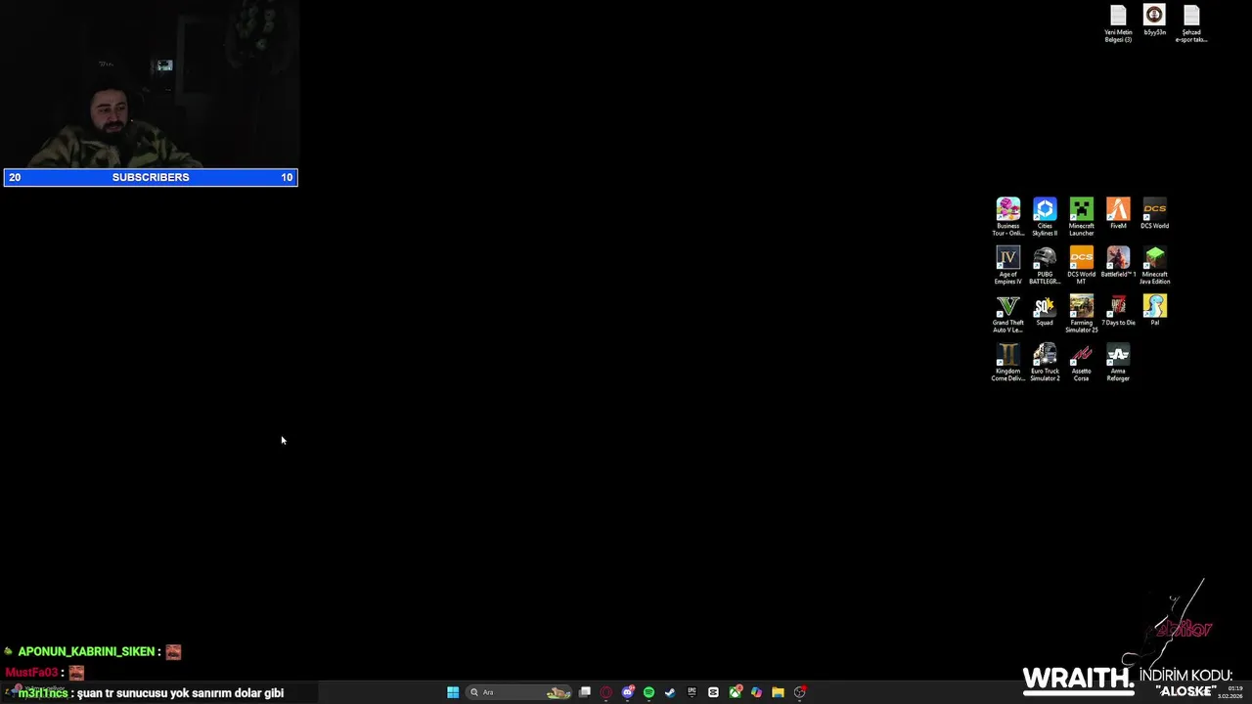Image resolution: width=1252 pixels, height=704 pixels.
Task: Open CapCut from the taskbar
Action: [x=713, y=692]
